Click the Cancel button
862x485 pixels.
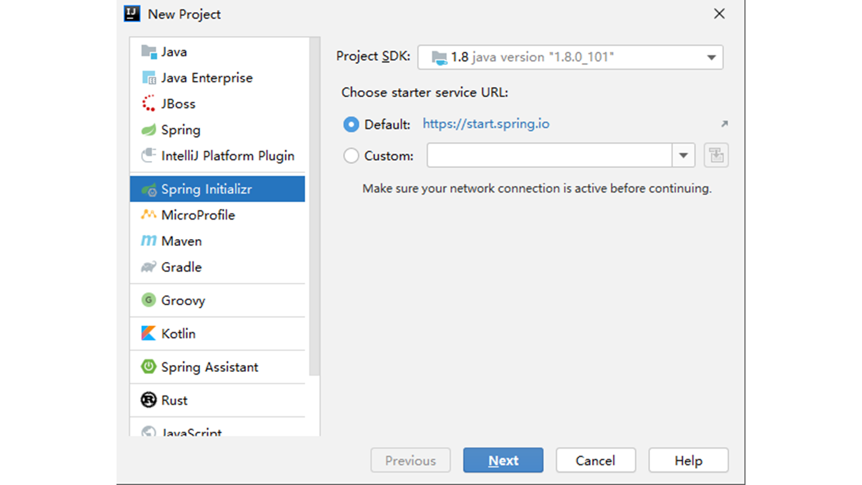pyautogui.click(x=595, y=461)
